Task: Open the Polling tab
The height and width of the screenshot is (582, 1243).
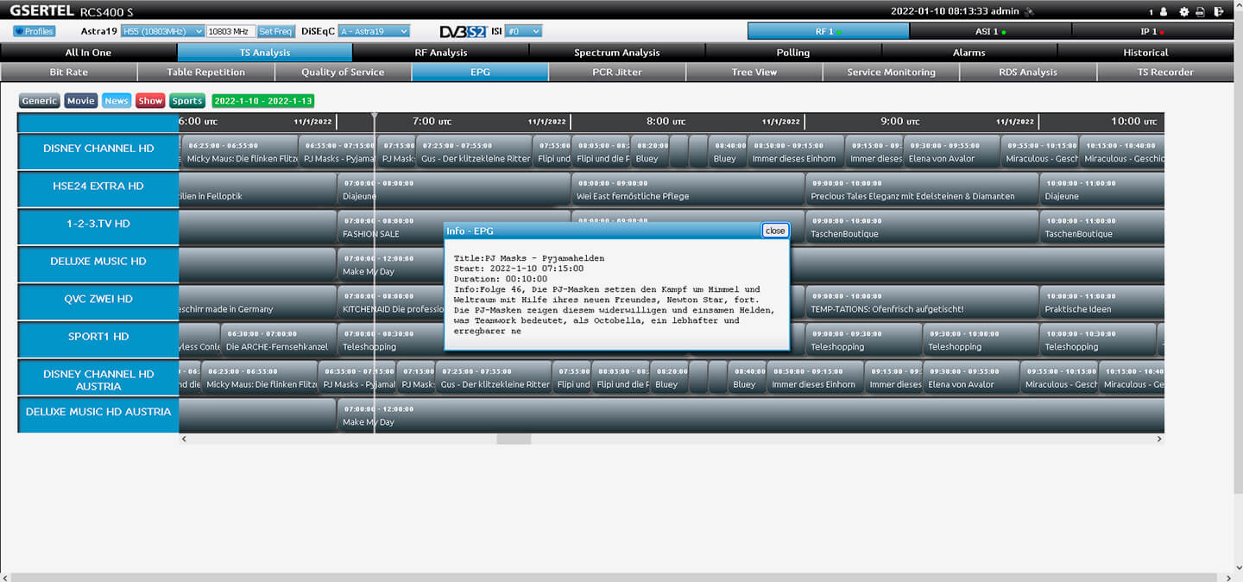Action: [x=793, y=53]
